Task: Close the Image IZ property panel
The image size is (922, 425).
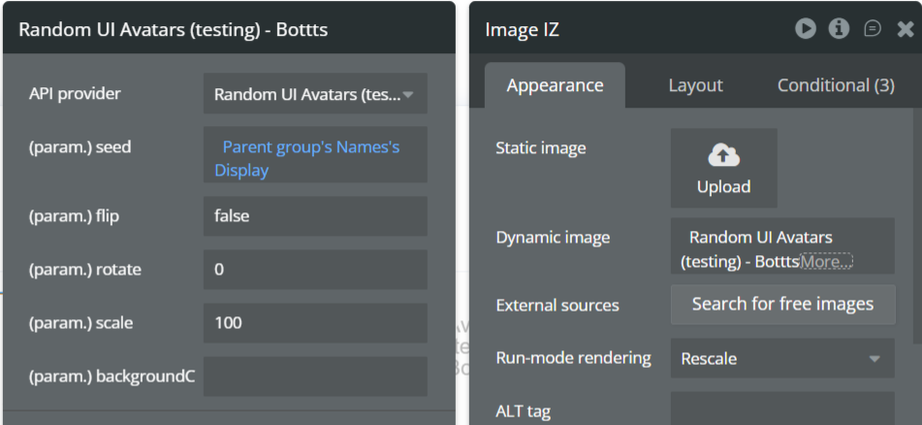Action: coord(906,29)
